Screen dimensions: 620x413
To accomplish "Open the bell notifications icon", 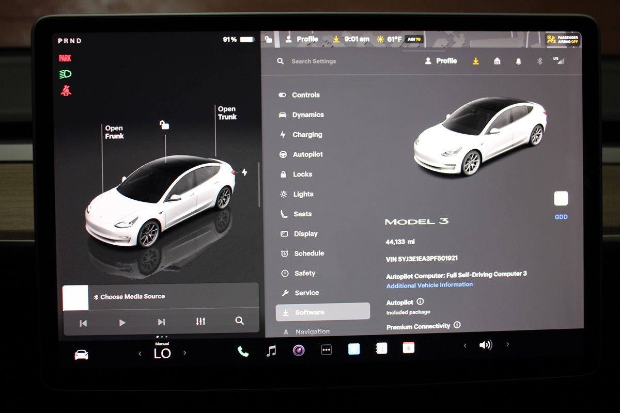I will pos(518,61).
